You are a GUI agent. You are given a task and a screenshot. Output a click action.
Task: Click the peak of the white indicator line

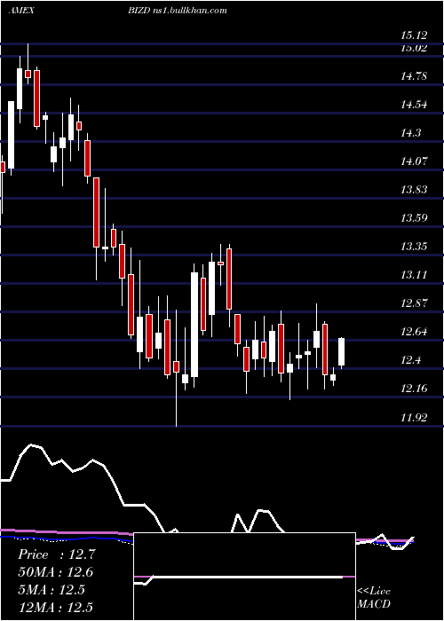[32, 445]
